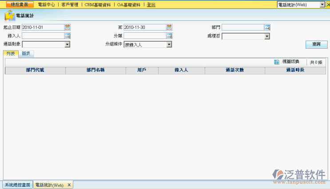This screenshot has height=189, width=330.
Task: Close the 電話統計(Web) bottom tab
Action: pyautogui.click(x=69, y=185)
